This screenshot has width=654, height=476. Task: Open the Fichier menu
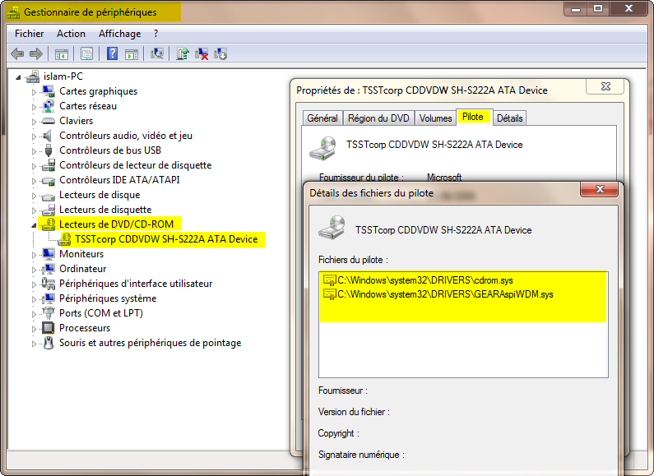tap(29, 34)
